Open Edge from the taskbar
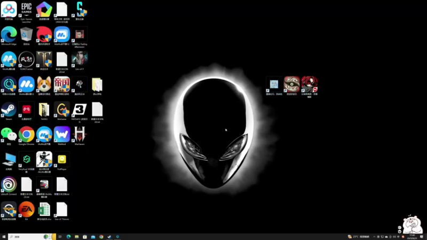Viewport: 427px width, 240px height. tap(68, 237)
